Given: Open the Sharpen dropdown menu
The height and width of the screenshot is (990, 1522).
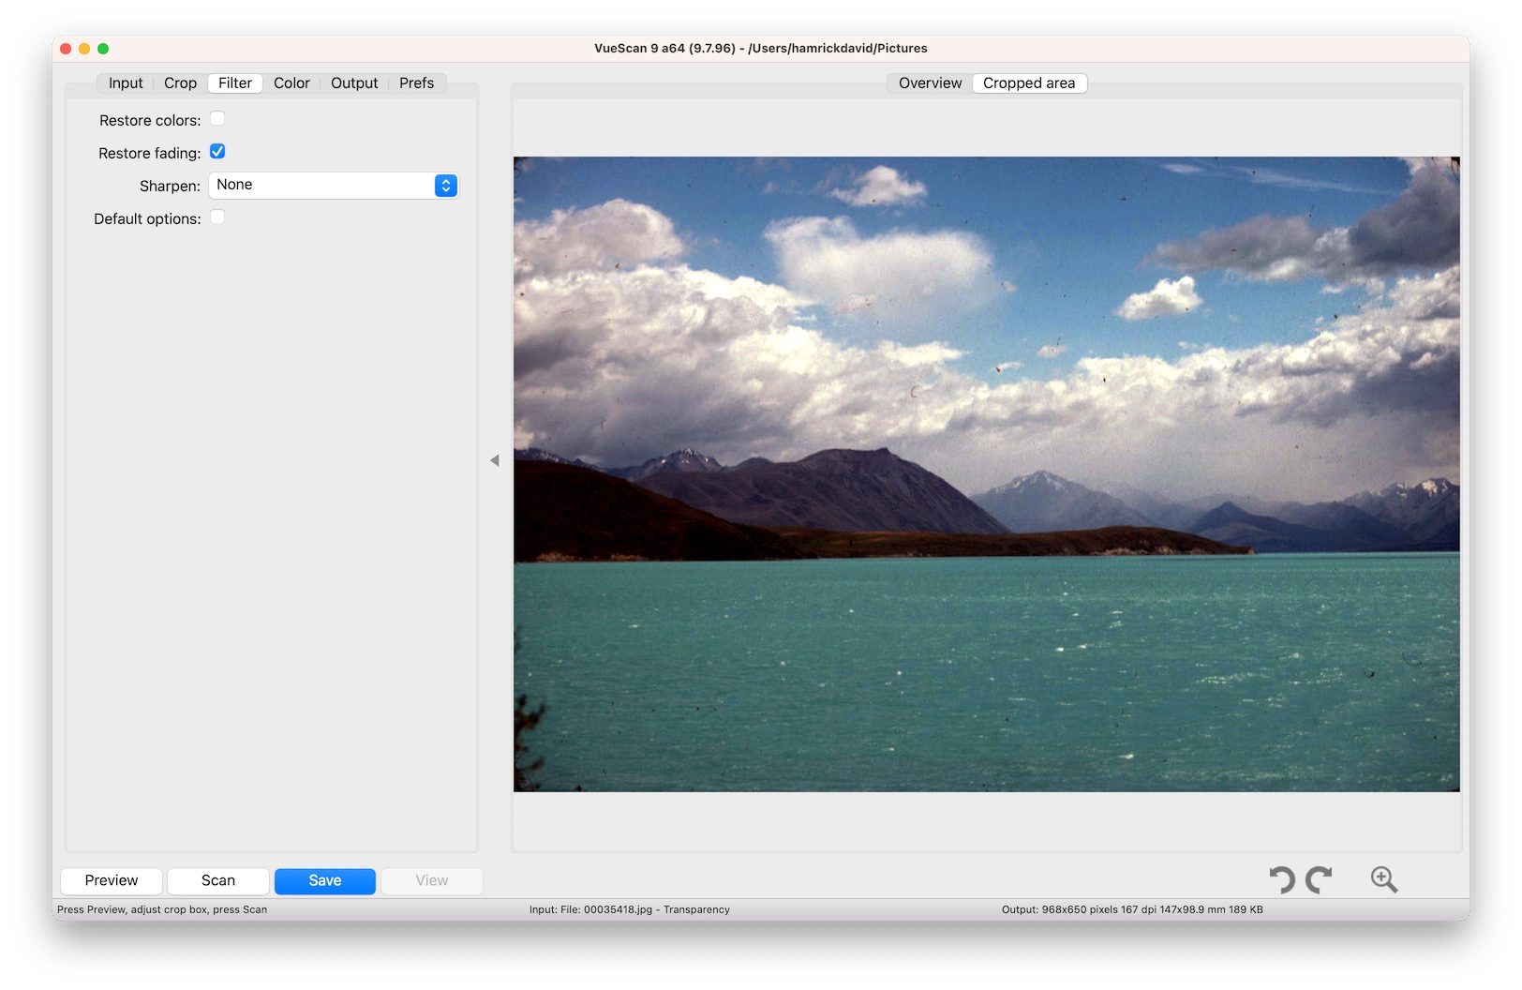Looking at the screenshot, I should 333,186.
